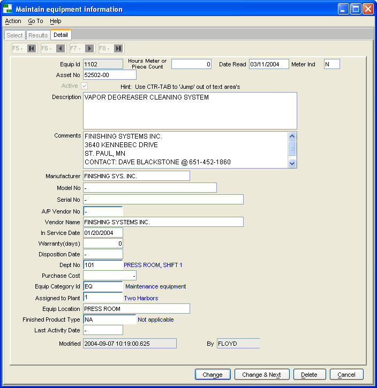The width and height of the screenshot is (377, 388).
Task: Click the Finished Product Type field
Action: 110,319
